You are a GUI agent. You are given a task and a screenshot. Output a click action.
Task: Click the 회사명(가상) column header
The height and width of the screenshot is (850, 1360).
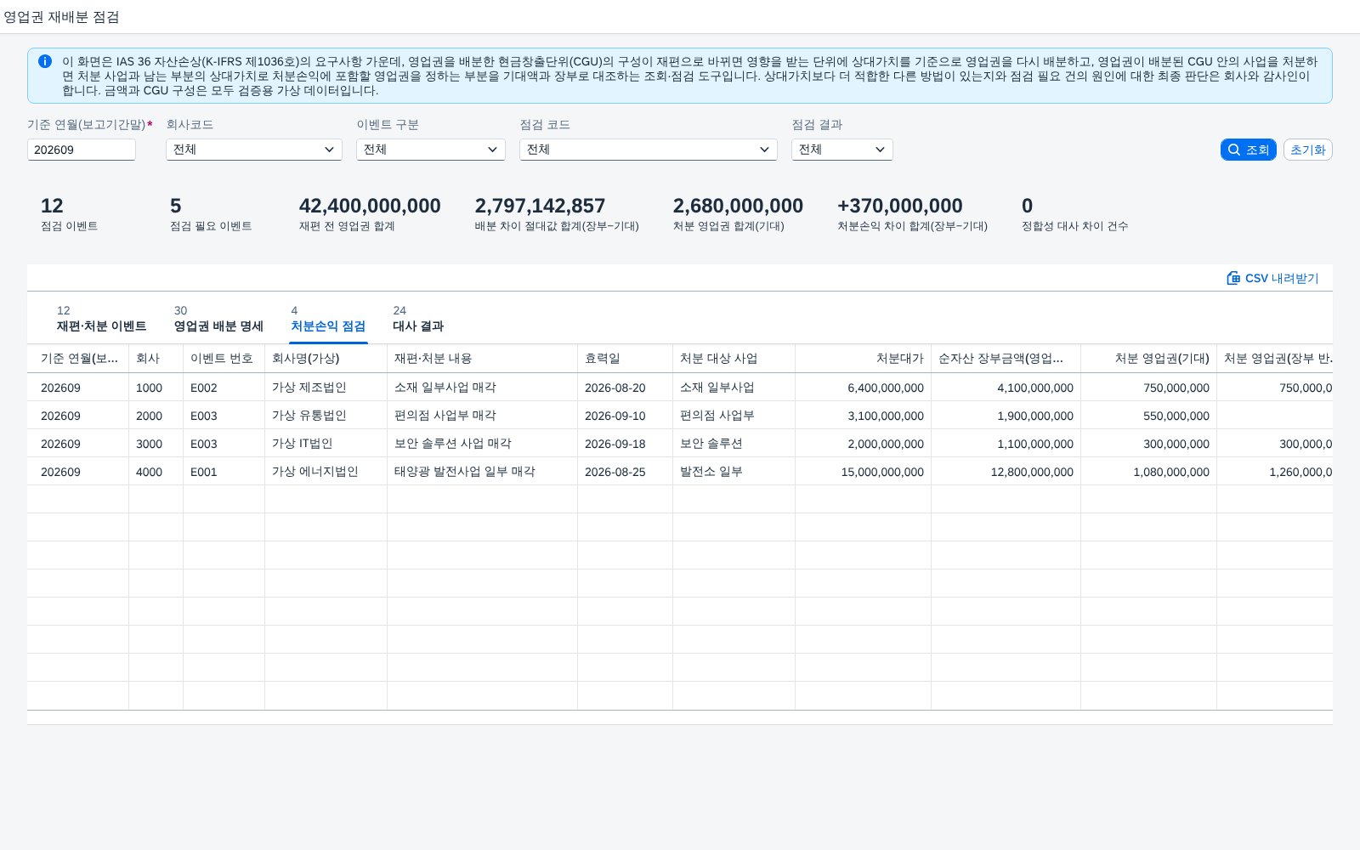pos(326,359)
